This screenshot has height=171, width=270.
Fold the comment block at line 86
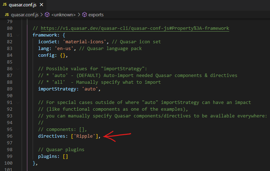pos(18,69)
